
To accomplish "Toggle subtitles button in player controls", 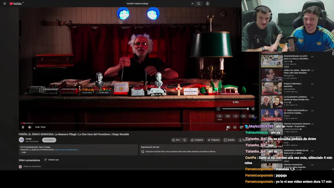I will click(x=235, y=127).
